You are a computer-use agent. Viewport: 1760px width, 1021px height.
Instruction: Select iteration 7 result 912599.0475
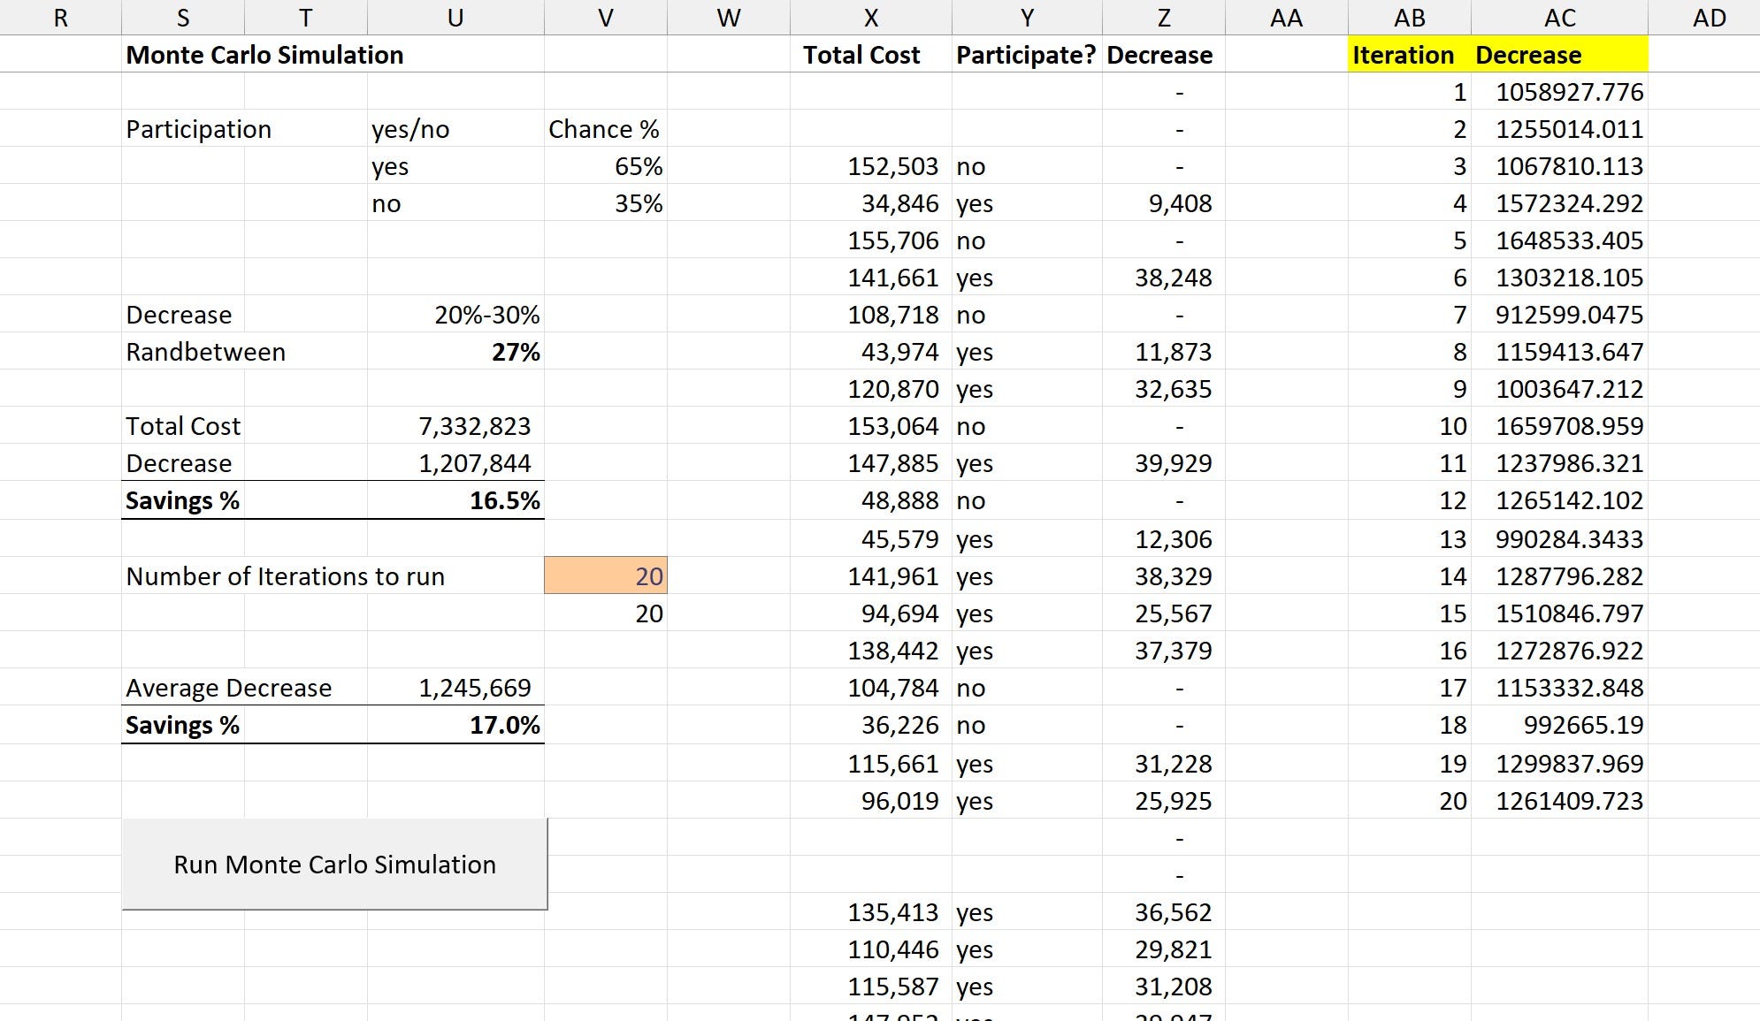tap(1560, 315)
